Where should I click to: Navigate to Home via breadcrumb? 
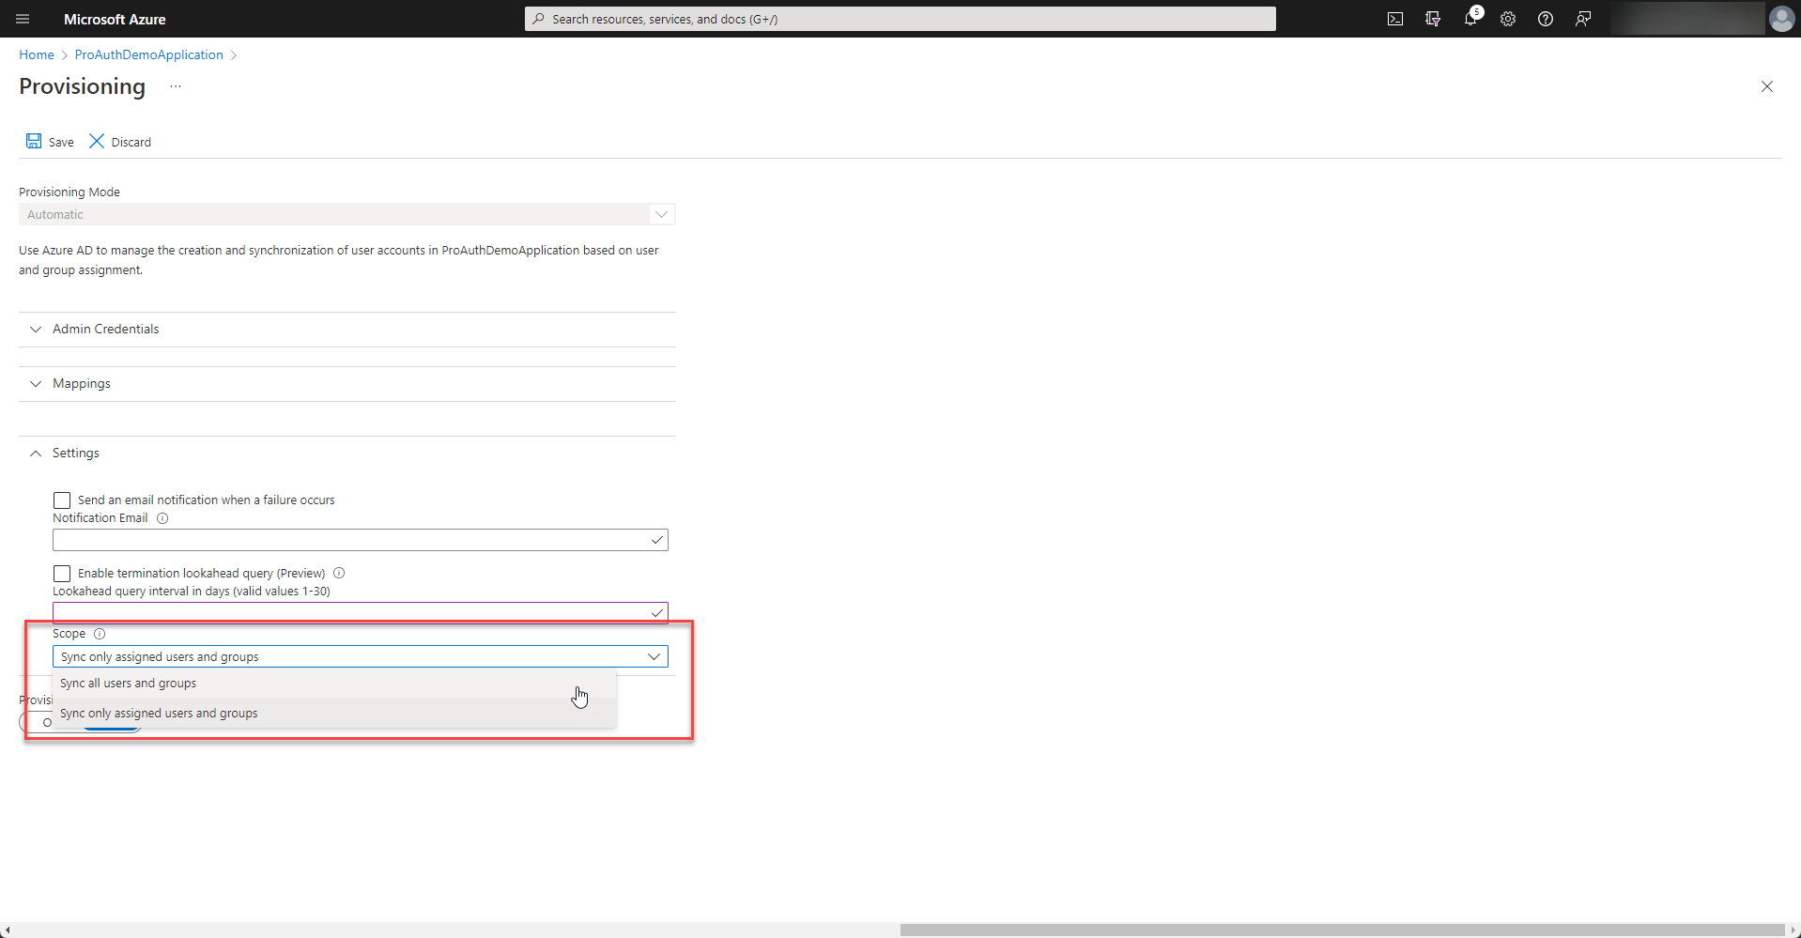pyautogui.click(x=36, y=54)
